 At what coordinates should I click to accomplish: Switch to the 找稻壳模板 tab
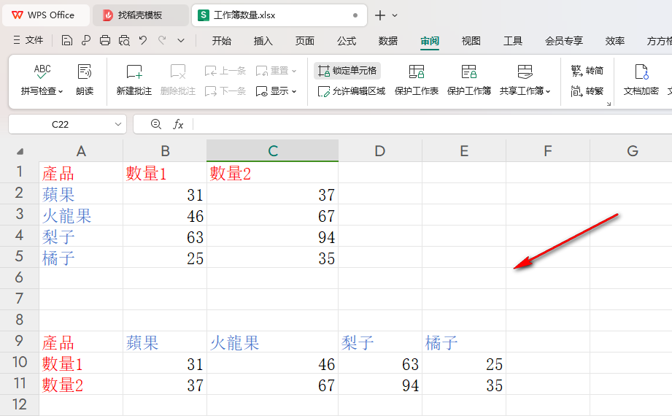click(139, 15)
